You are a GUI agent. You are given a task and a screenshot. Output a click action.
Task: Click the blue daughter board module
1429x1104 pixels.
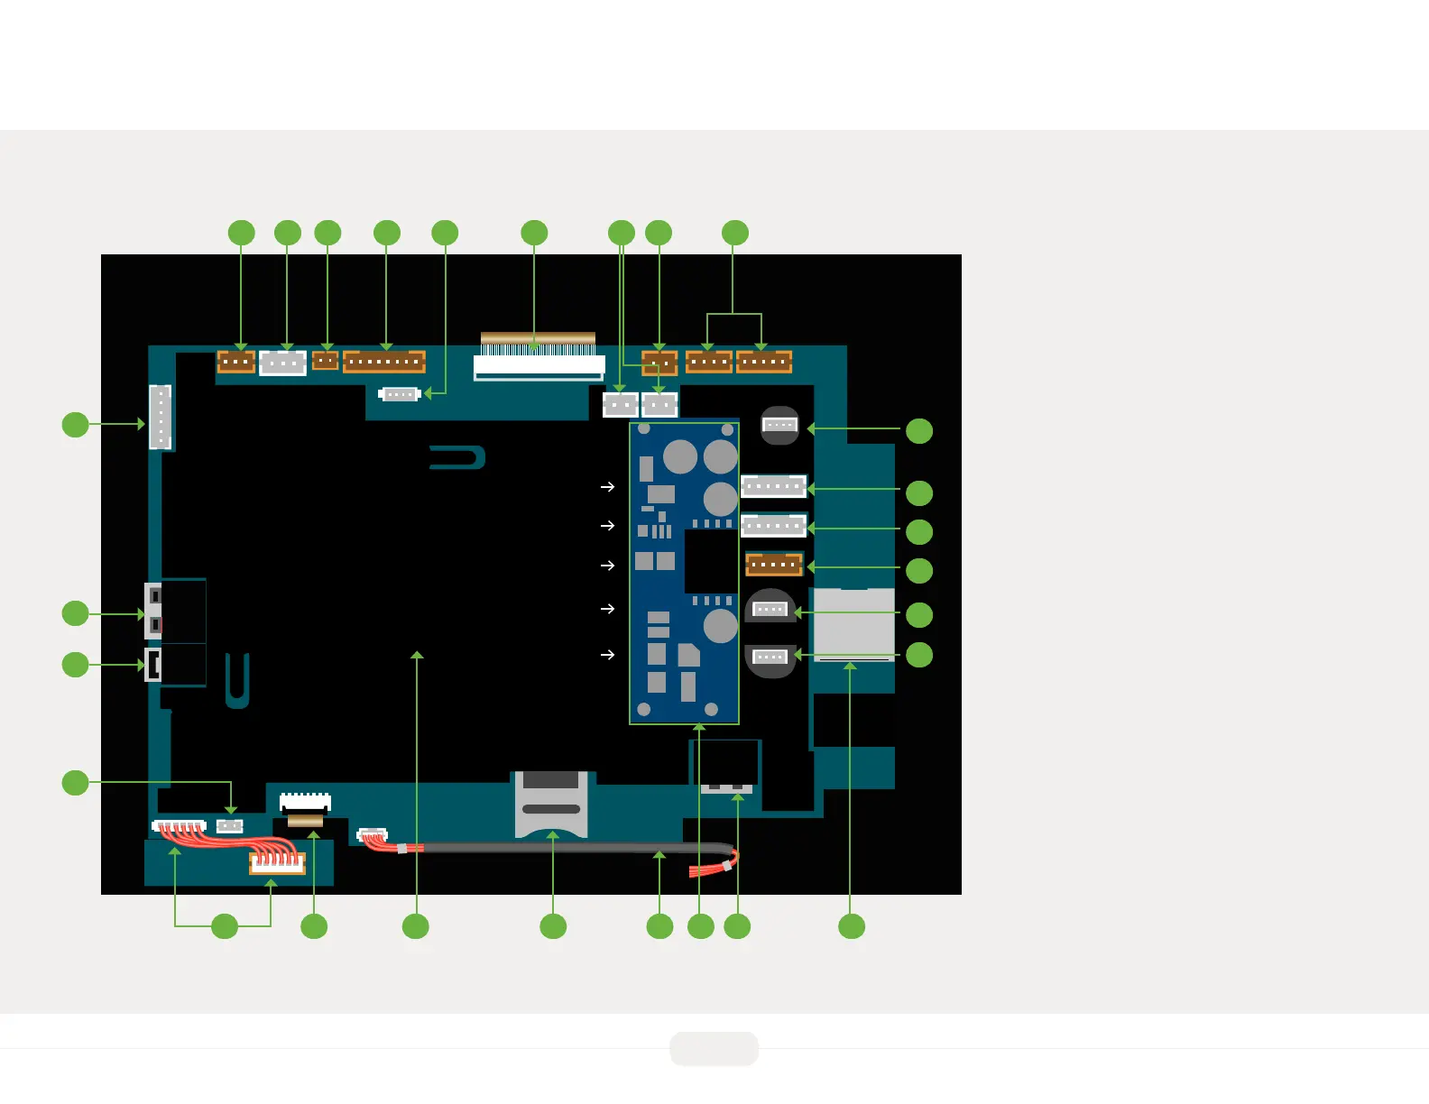pyautogui.click(x=685, y=573)
